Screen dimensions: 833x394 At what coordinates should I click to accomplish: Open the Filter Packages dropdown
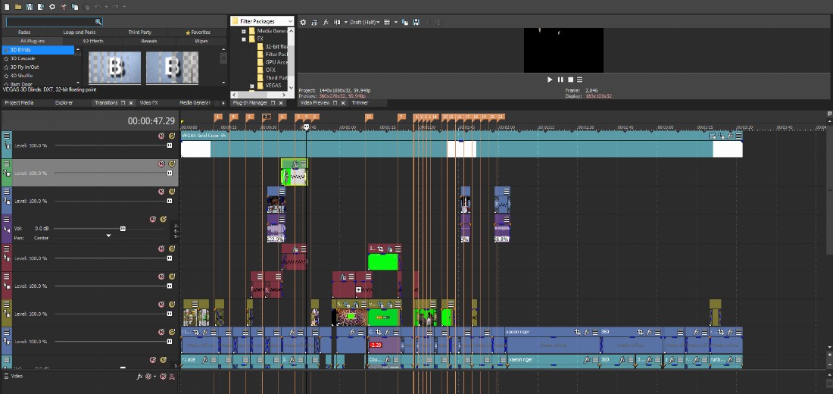[290, 21]
